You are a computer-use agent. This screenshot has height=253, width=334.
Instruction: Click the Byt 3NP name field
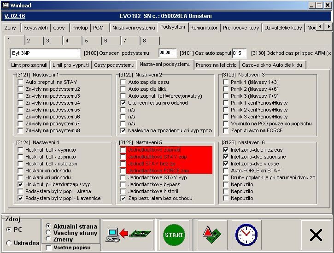45,53
